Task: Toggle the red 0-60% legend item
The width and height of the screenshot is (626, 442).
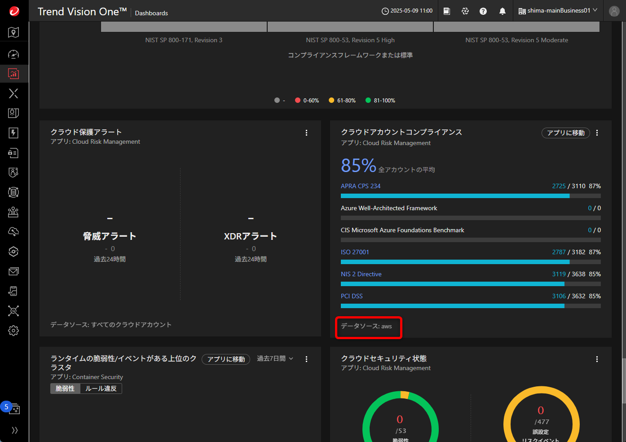Action: pyautogui.click(x=307, y=101)
